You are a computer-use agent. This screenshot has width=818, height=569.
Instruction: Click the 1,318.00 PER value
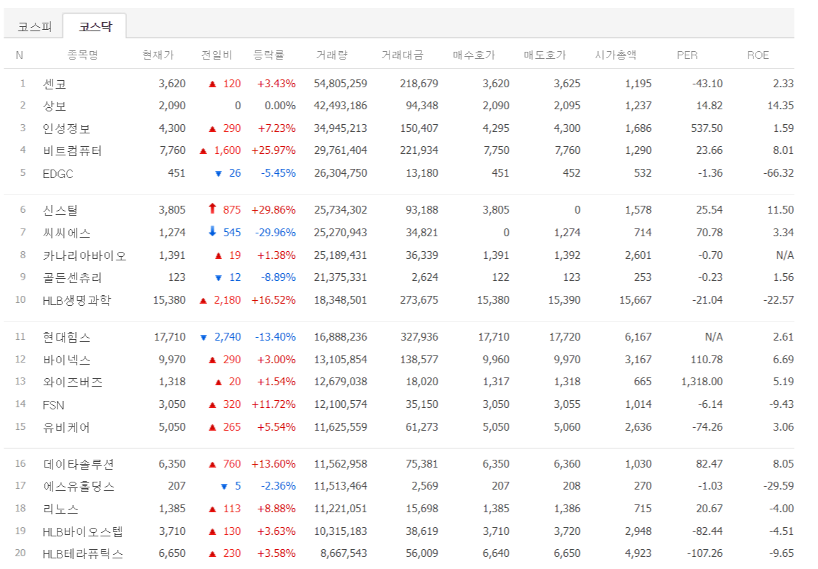coord(702,381)
